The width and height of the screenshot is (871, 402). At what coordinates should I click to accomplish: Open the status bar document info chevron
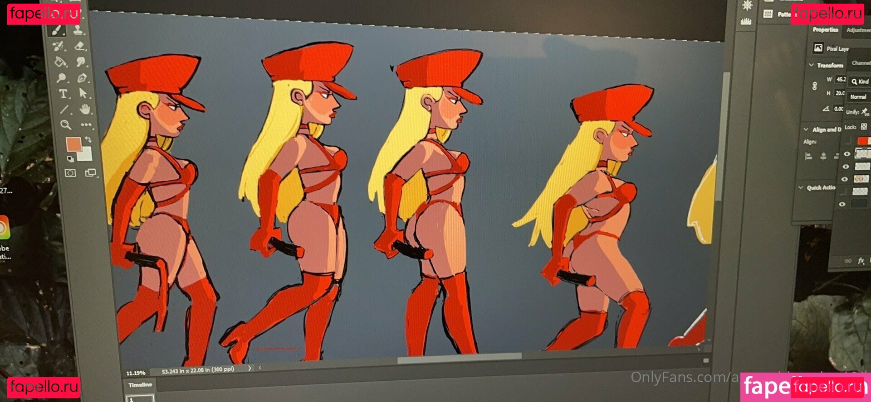[x=250, y=368]
